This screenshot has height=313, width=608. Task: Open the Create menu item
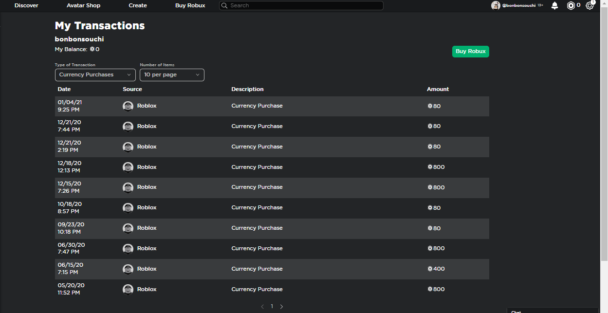click(x=138, y=5)
